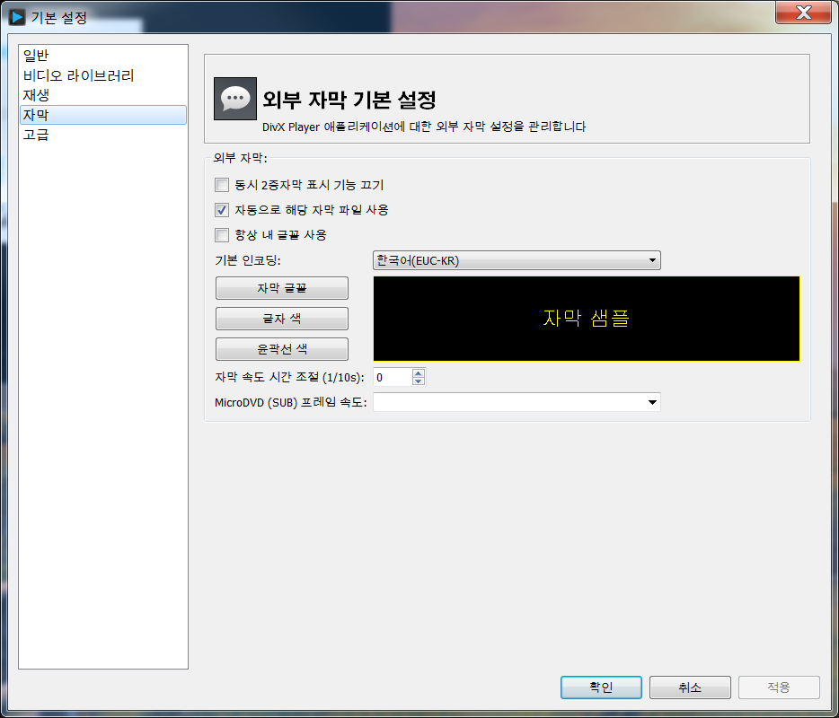
Task: Click the 자막 글꼴 button
Action: pos(281,288)
